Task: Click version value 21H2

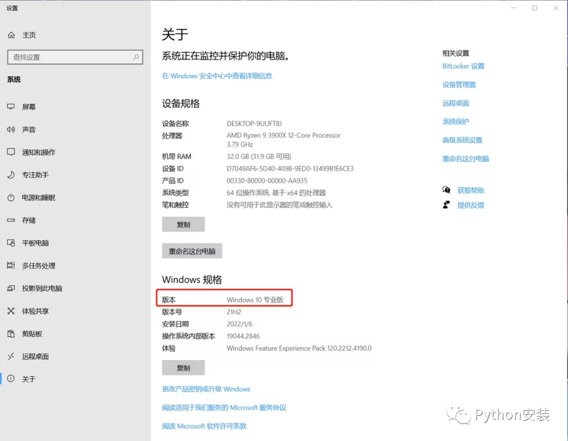Action: click(234, 312)
